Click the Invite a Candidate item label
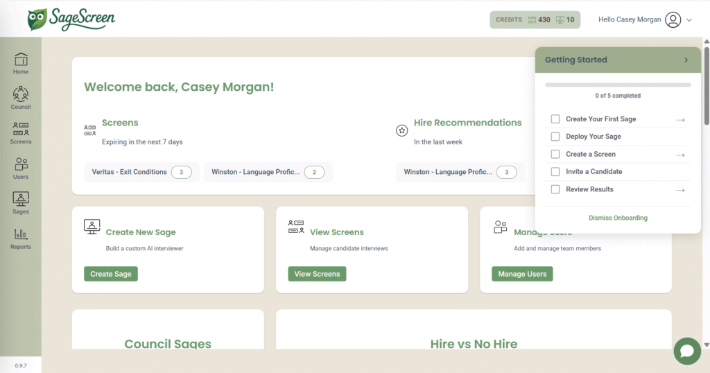This screenshot has height=373, width=710. pos(594,171)
